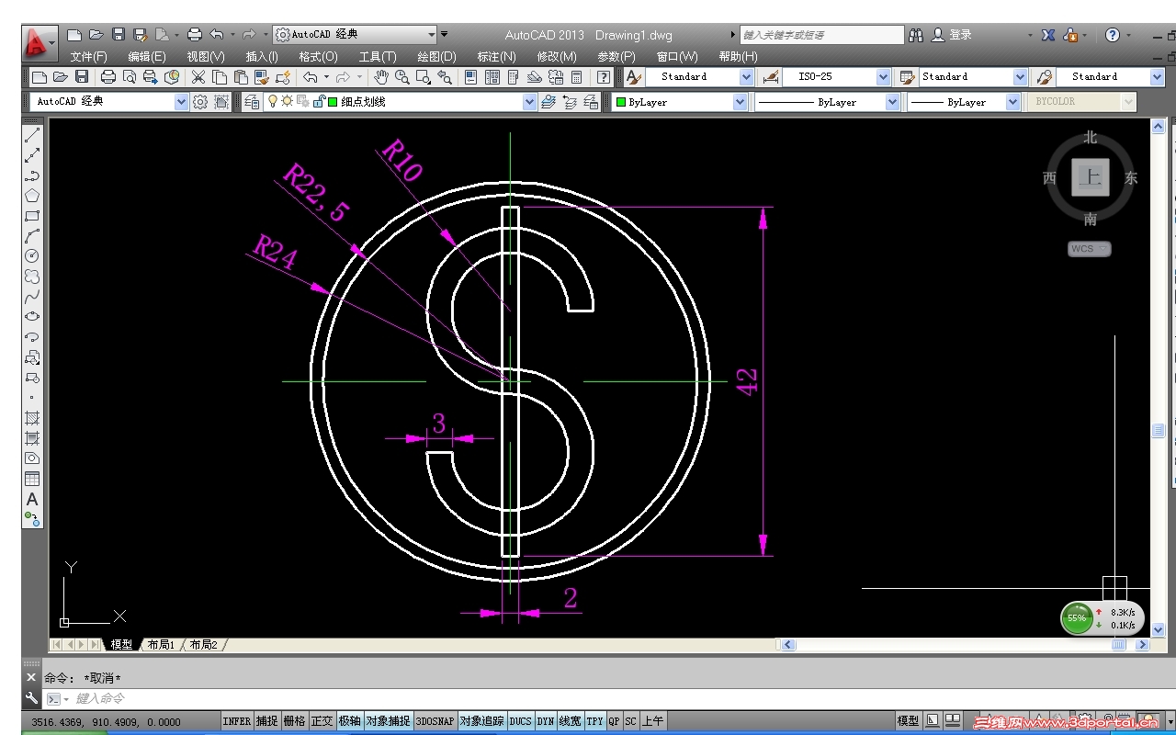Click the Help question mark in standard toolbar
This screenshot has width=1176, height=735.
[x=604, y=77]
